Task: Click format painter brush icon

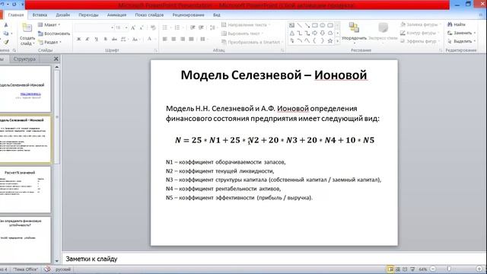Action: tap(6, 42)
